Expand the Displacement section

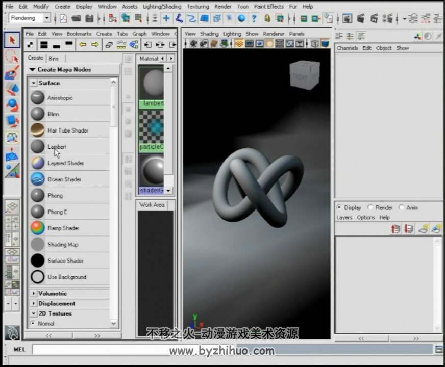pyautogui.click(x=34, y=303)
